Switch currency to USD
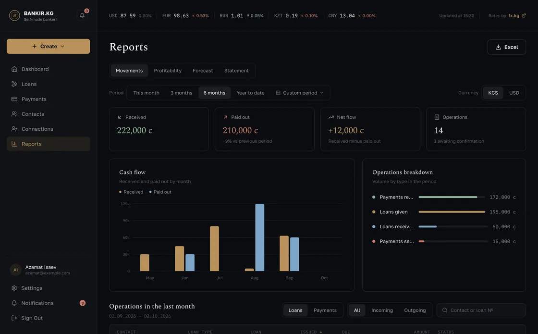The image size is (538, 334). [514, 93]
